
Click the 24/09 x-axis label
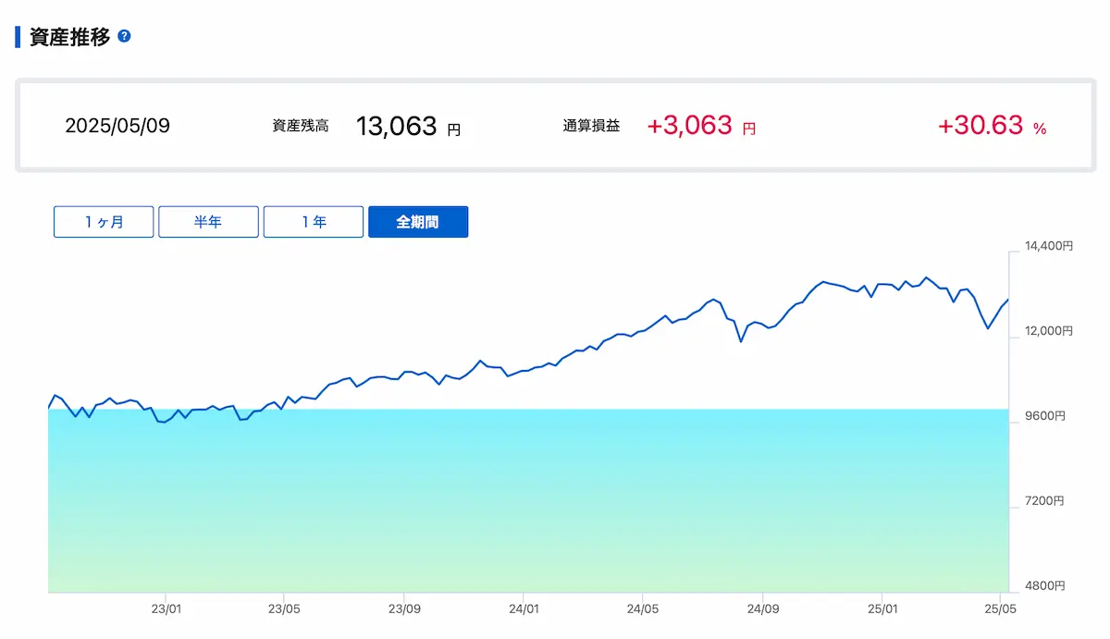click(761, 609)
